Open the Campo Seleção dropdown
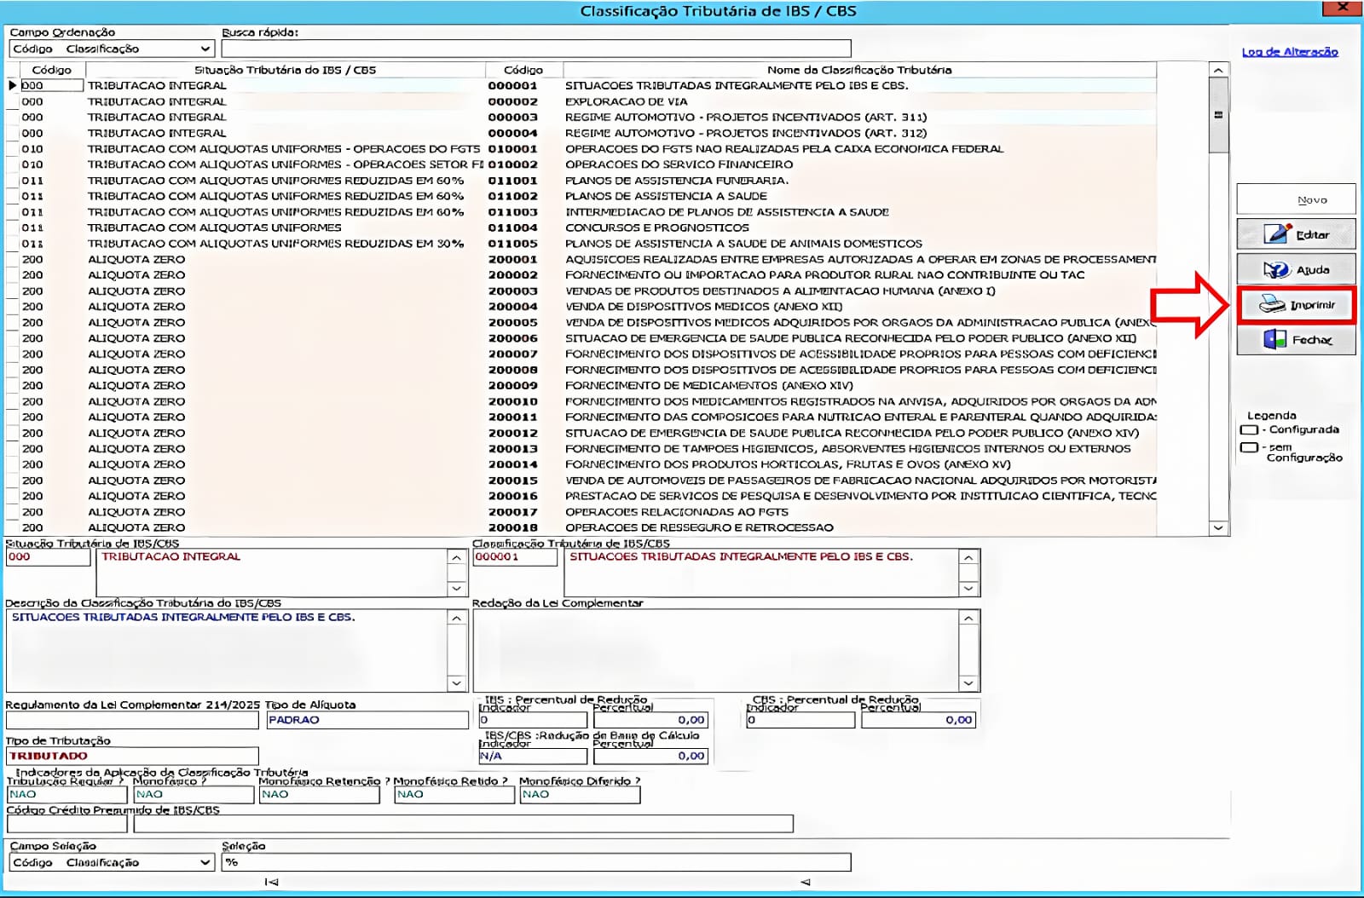 point(205,862)
